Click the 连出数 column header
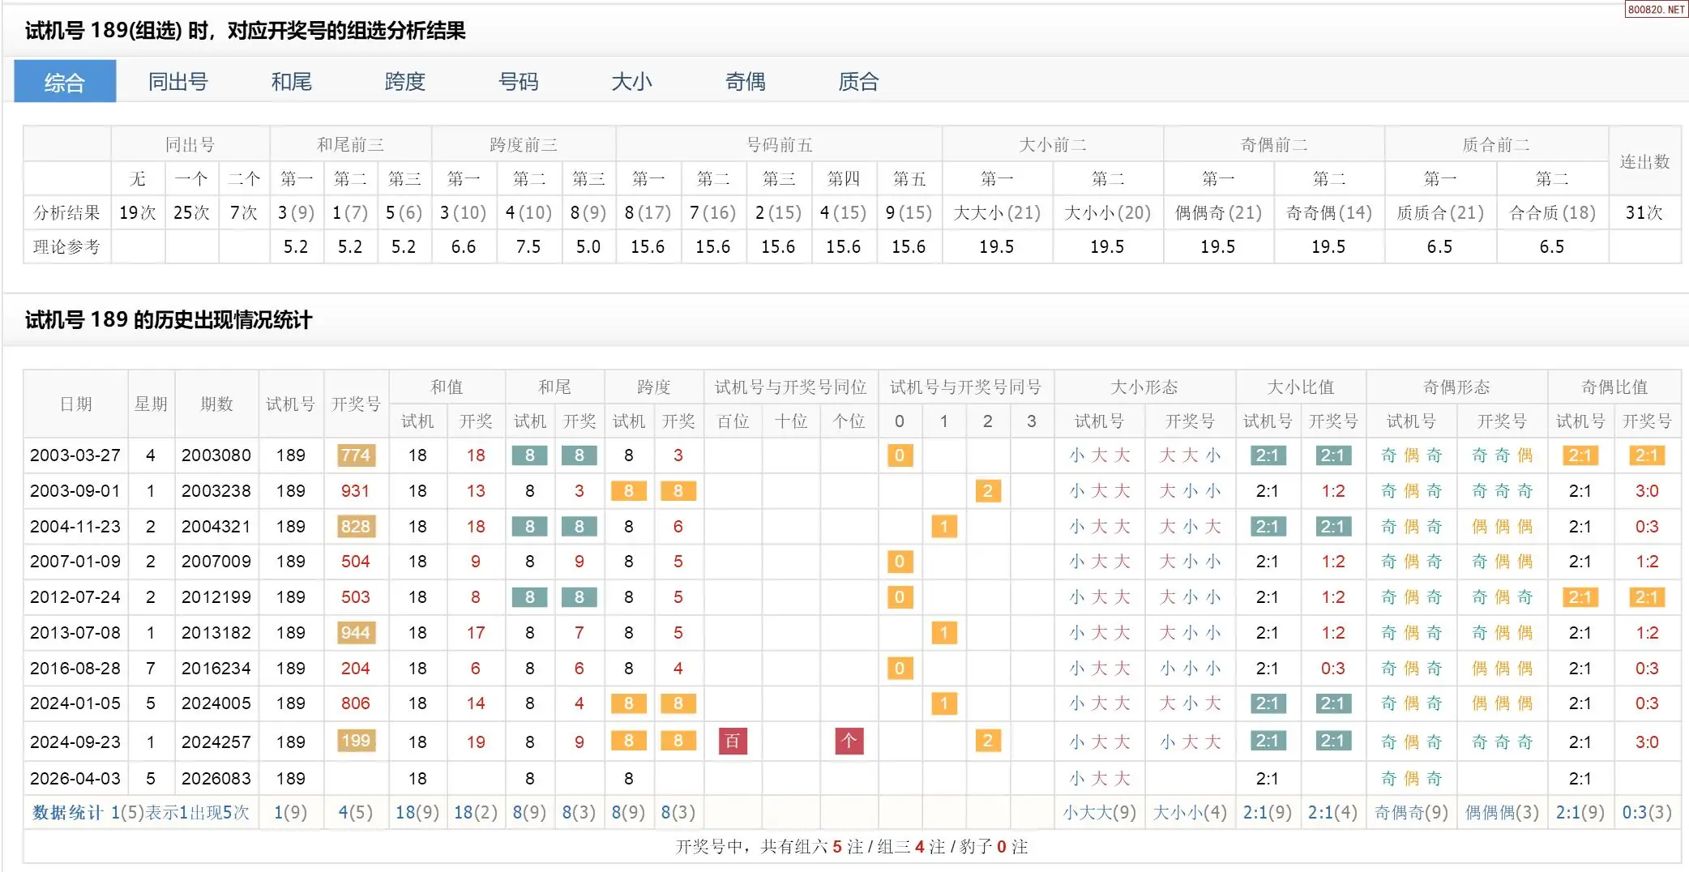 pos(1644,161)
